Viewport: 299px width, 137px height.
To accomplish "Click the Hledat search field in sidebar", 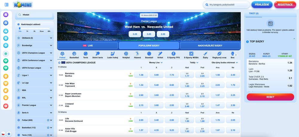I will pos(34,14).
